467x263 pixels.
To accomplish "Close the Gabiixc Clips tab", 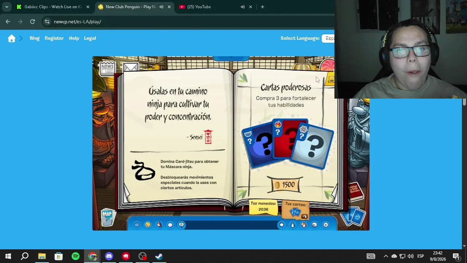I will (88, 7).
